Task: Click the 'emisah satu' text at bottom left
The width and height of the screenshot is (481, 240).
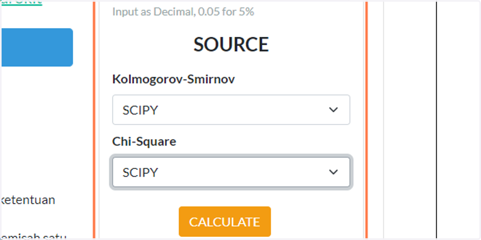Action: [x=34, y=236]
